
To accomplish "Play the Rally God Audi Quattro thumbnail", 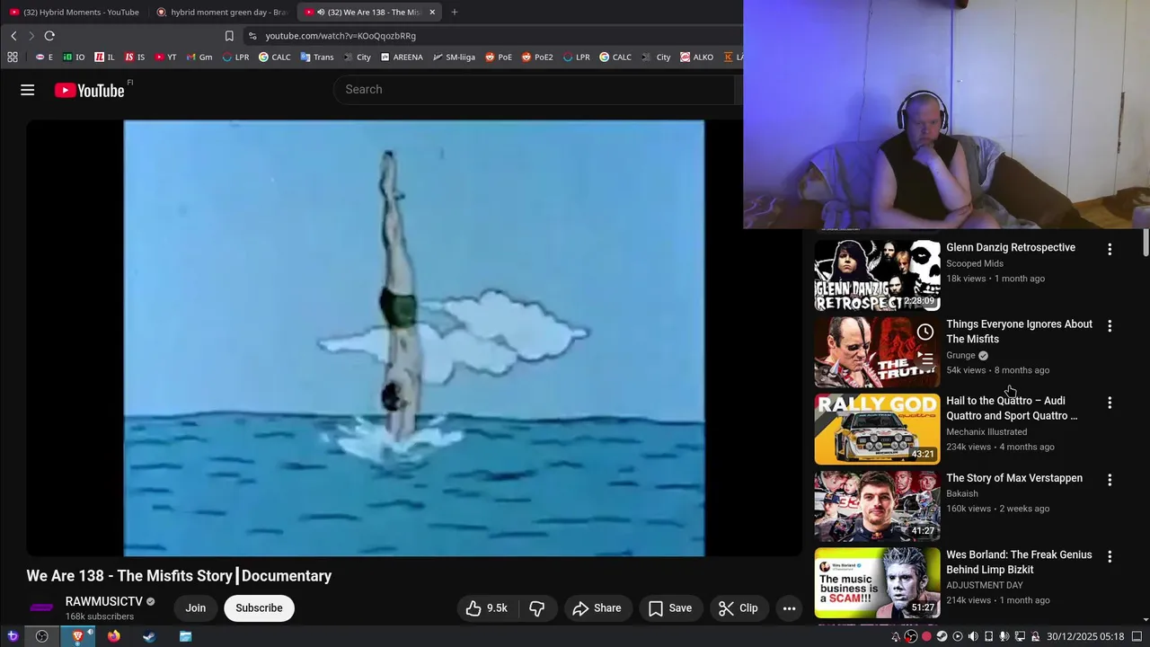I will pyautogui.click(x=877, y=430).
